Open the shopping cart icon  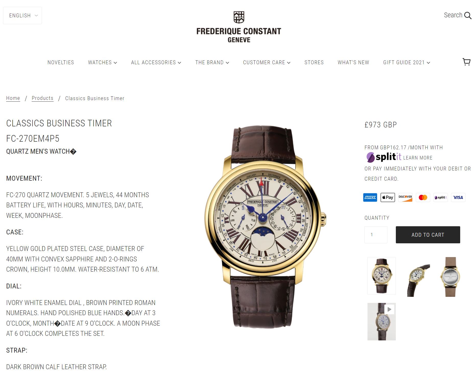tap(467, 62)
